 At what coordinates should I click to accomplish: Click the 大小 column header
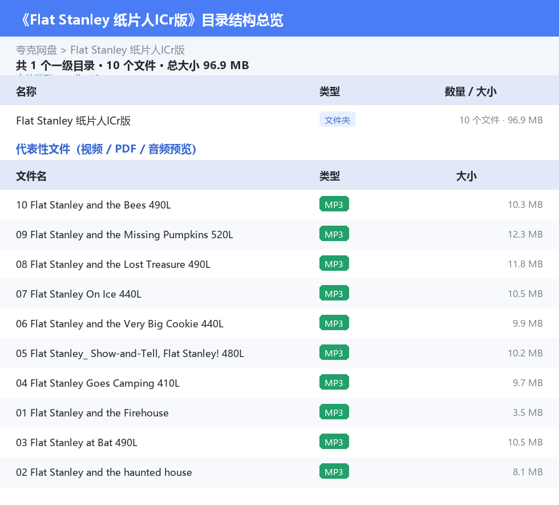[x=467, y=176]
